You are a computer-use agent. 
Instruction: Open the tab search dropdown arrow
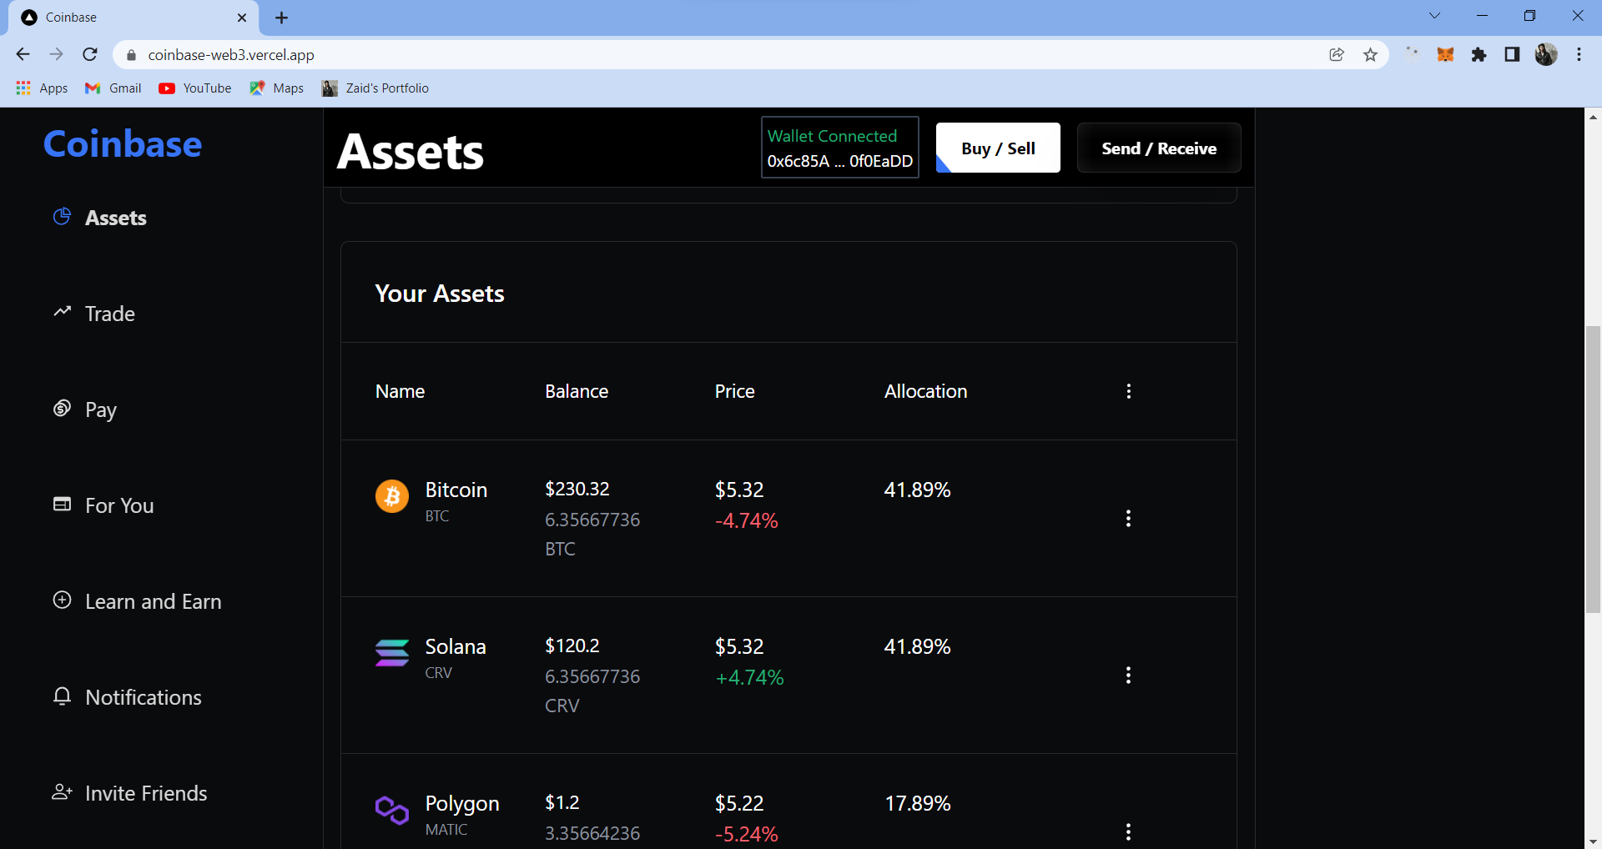point(1434,16)
